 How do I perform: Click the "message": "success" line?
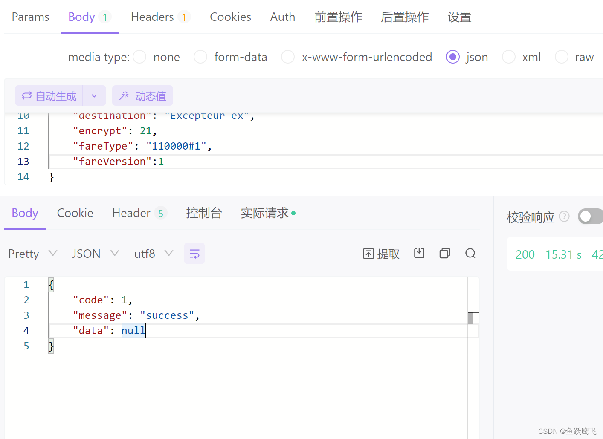click(136, 315)
